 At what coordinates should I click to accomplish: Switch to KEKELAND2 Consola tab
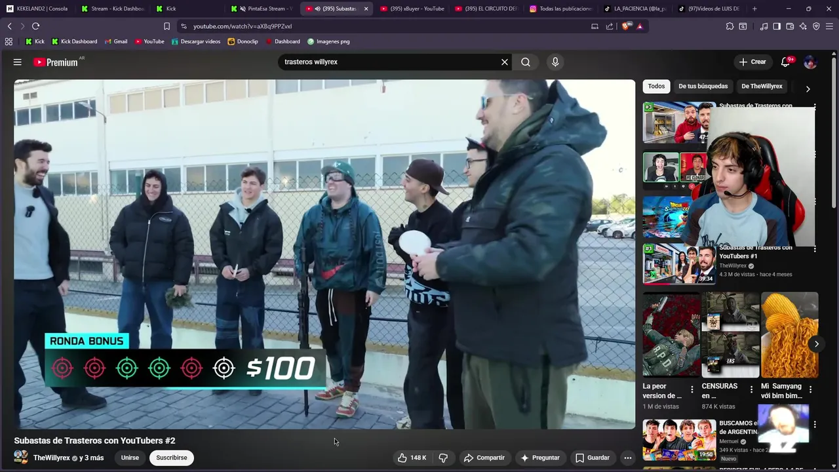click(x=38, y=9)
